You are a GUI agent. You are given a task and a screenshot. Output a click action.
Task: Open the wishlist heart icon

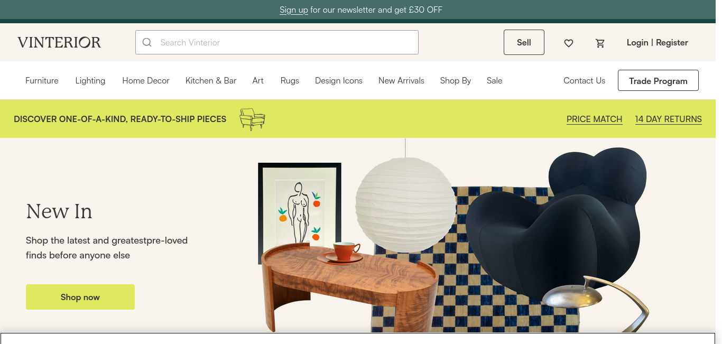[569, 43]
